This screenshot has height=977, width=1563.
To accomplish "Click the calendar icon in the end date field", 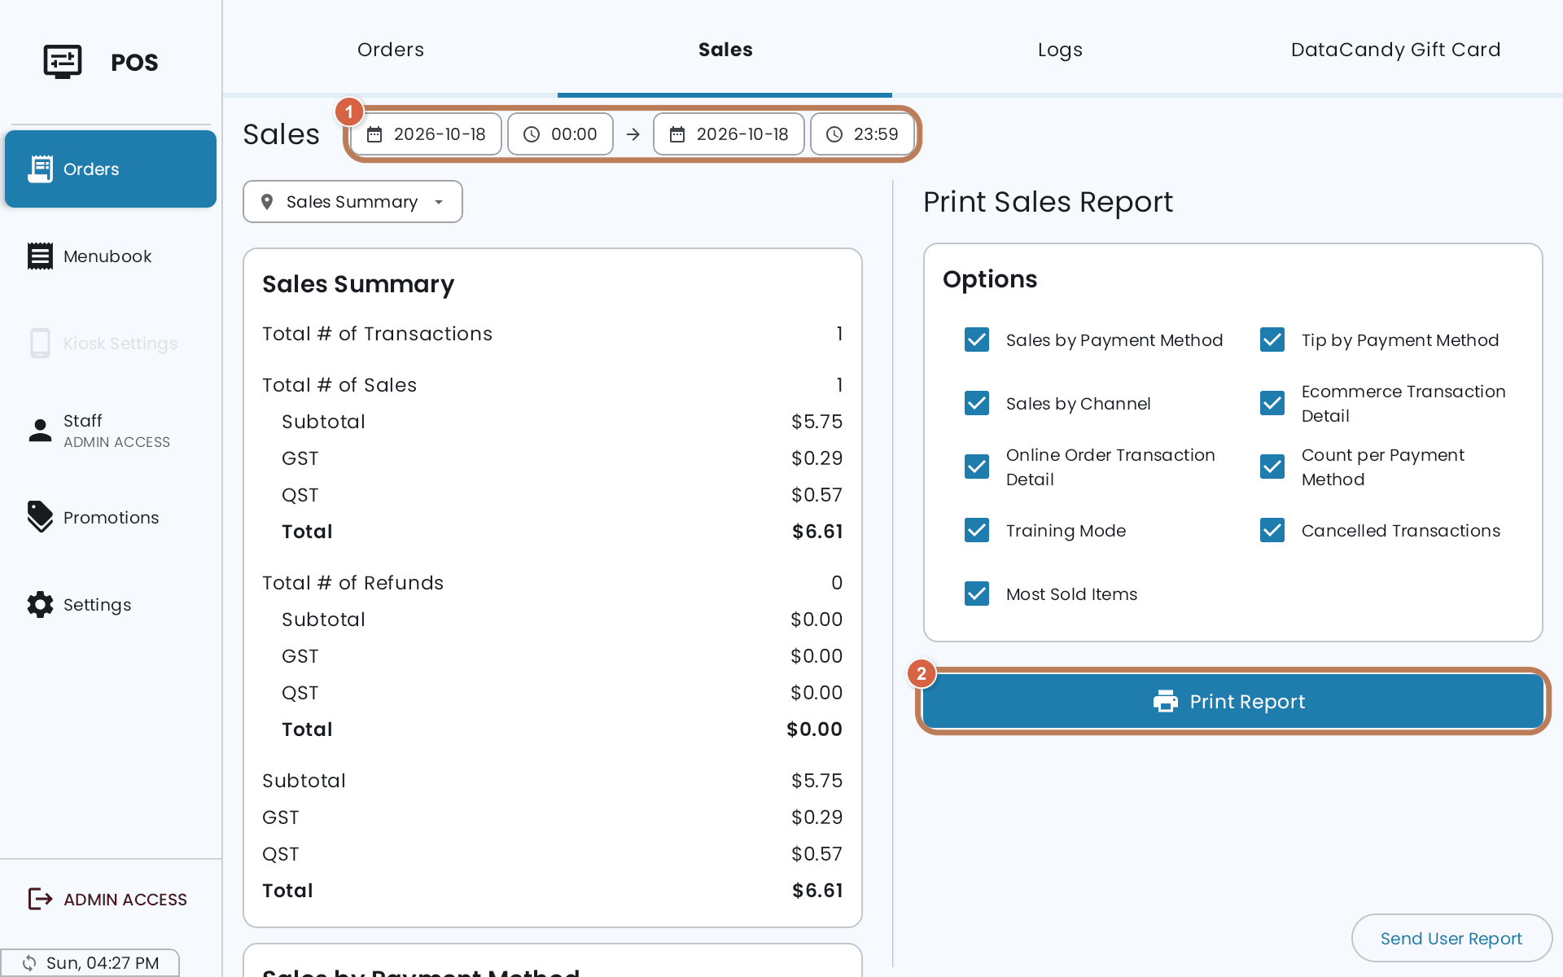I will click(x=677, y=134).
